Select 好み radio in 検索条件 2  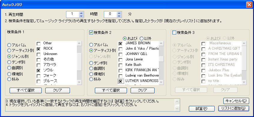coord(91,79)
